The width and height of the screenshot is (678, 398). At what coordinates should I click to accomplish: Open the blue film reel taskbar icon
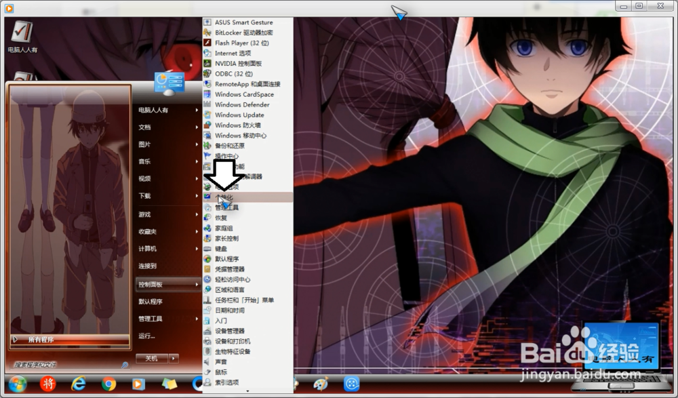tap(351, 384)
